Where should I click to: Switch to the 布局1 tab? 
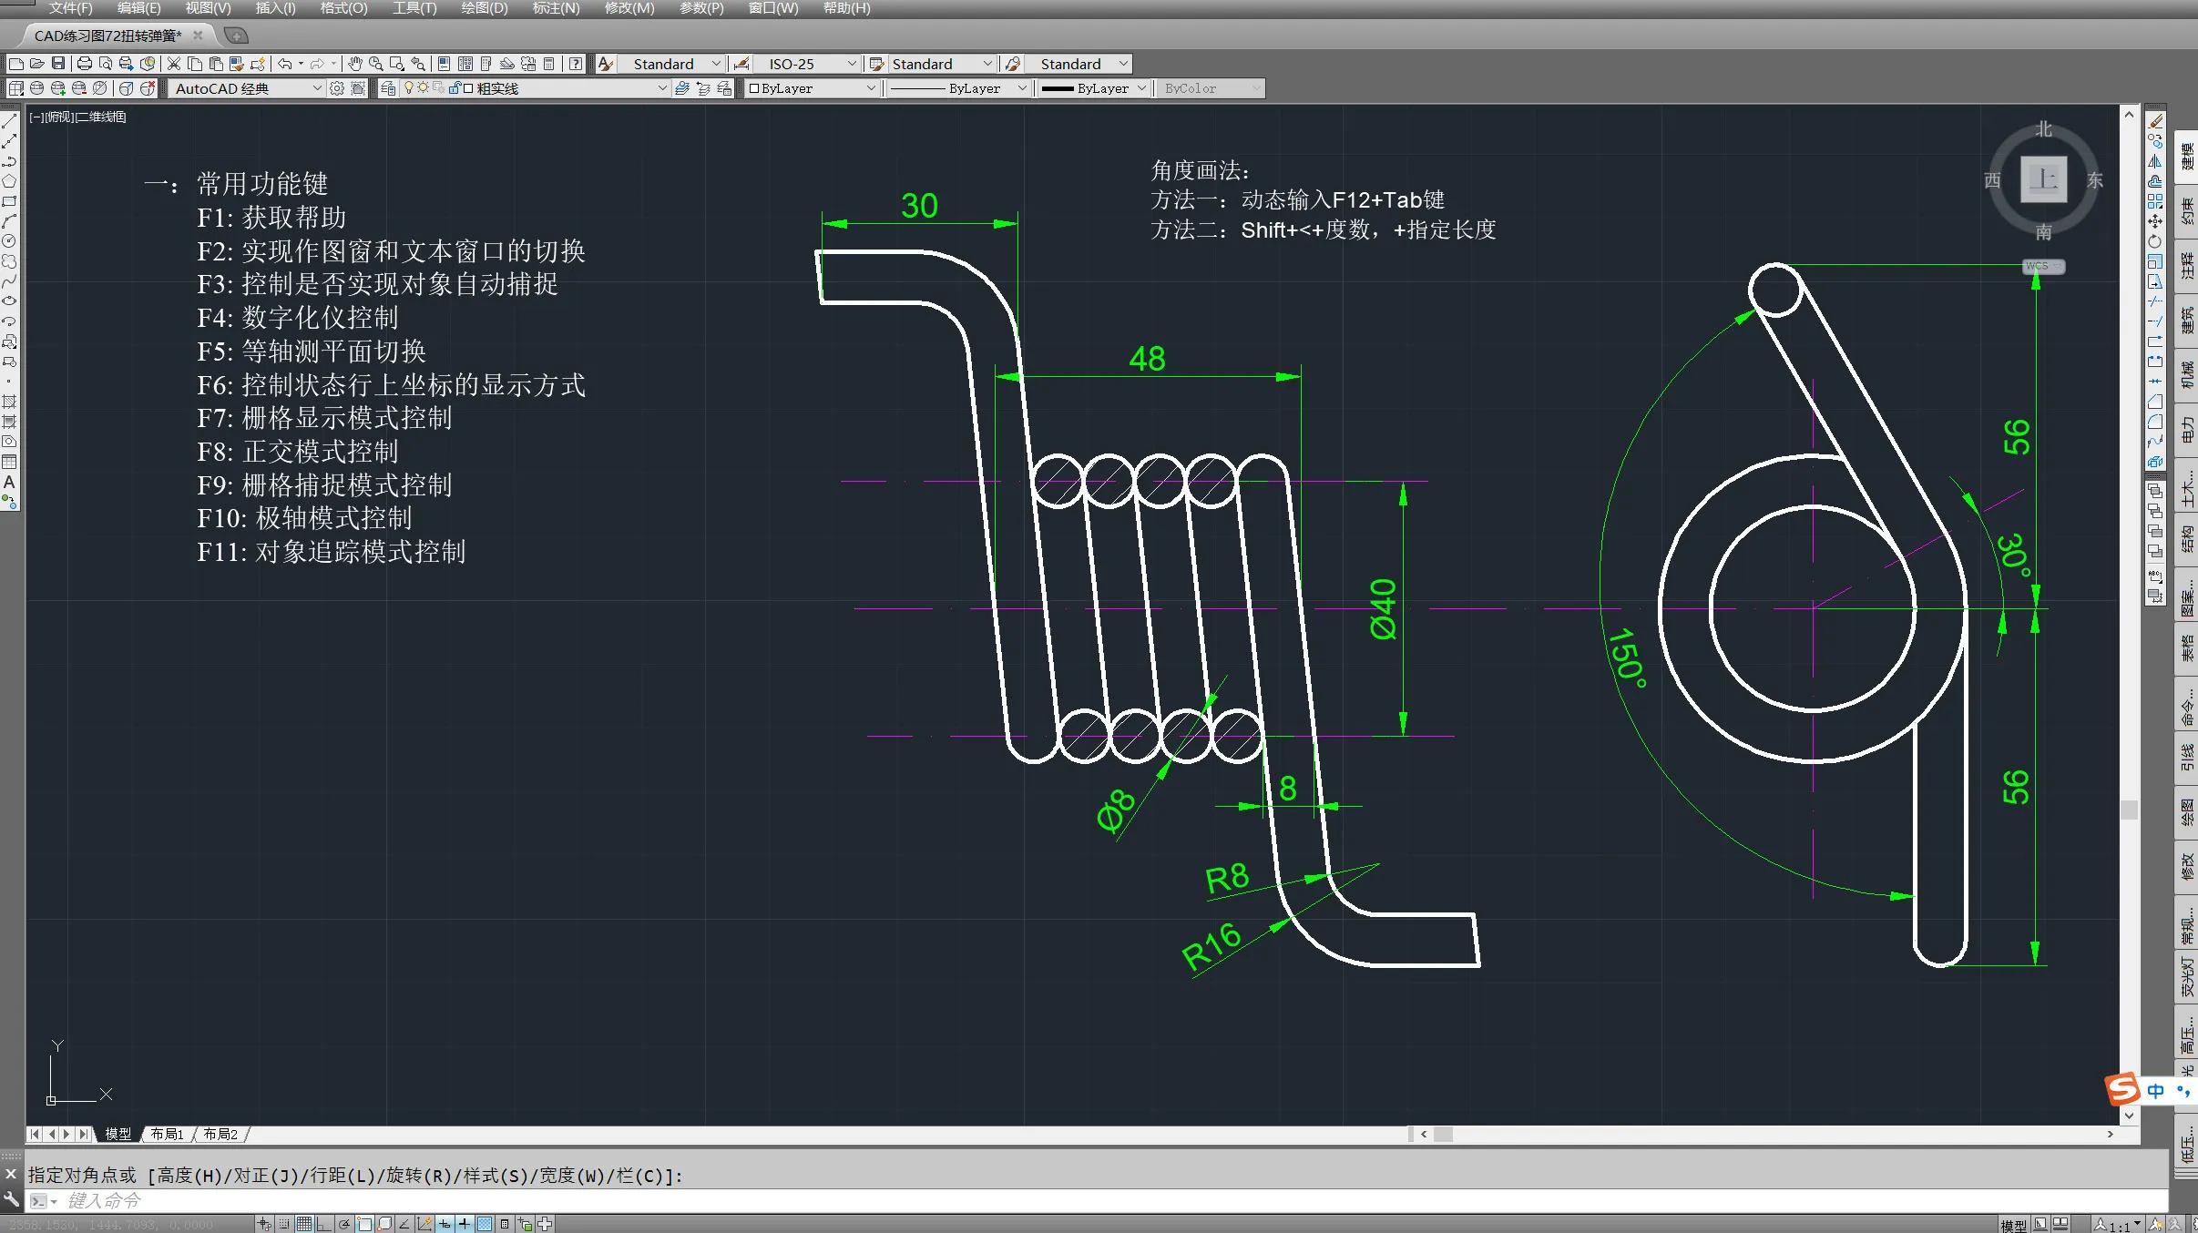coord(167,1134)
